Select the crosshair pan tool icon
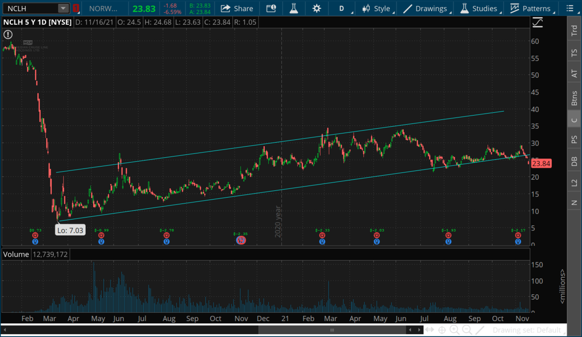 [x=442, y=330]
